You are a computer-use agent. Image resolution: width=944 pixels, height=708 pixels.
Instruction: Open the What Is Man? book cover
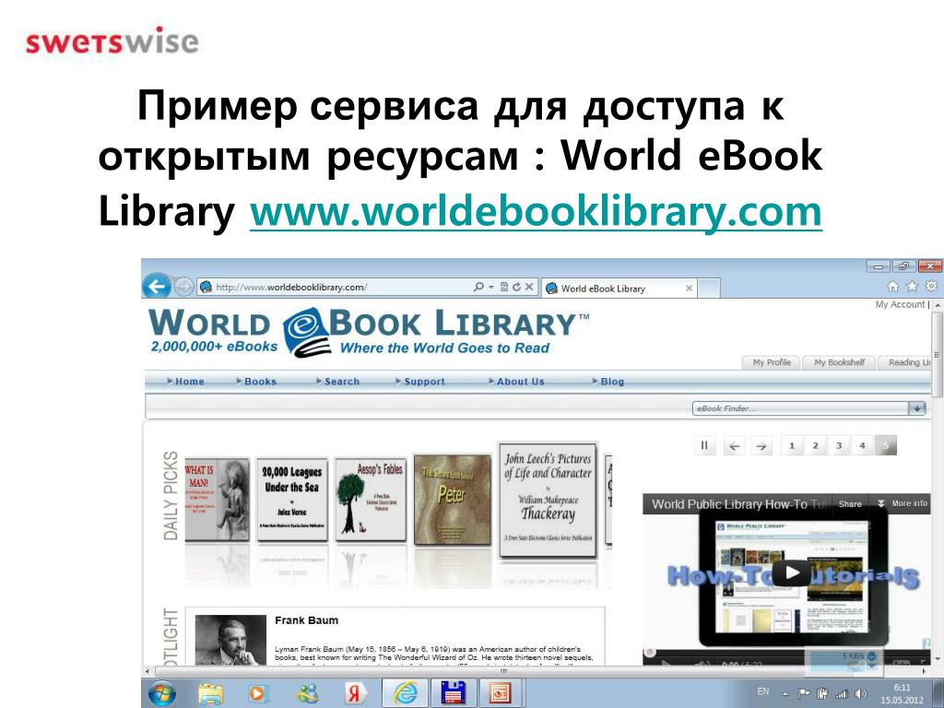tap(217, 499)
